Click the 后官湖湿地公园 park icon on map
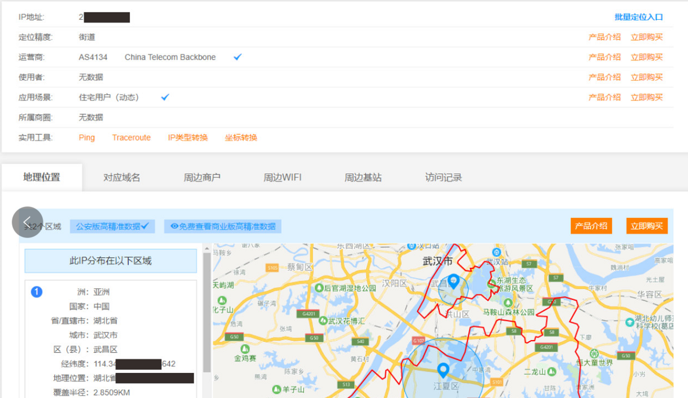 [x=319, y=288]
